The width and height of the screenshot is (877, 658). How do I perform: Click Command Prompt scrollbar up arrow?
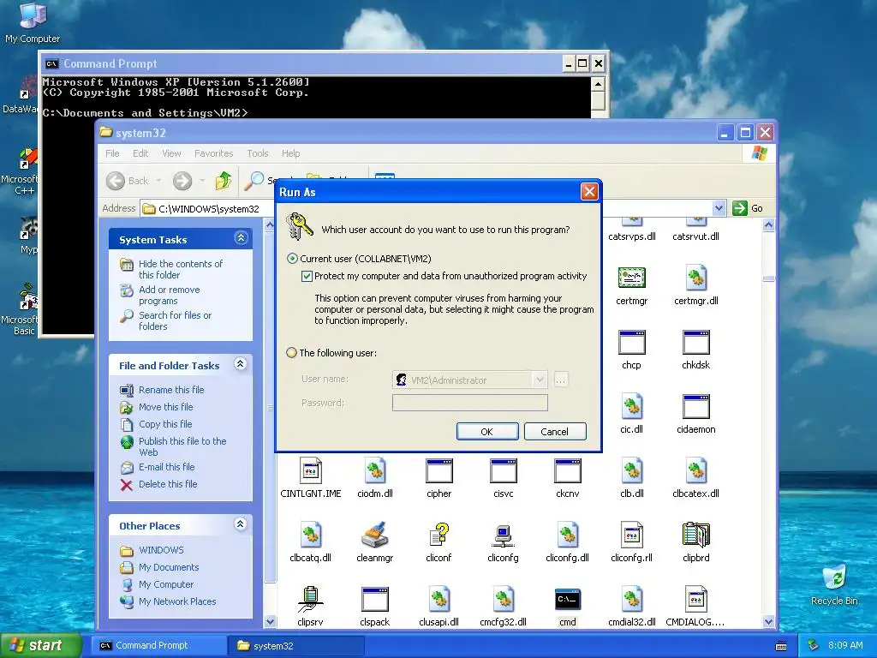[598, 84]
